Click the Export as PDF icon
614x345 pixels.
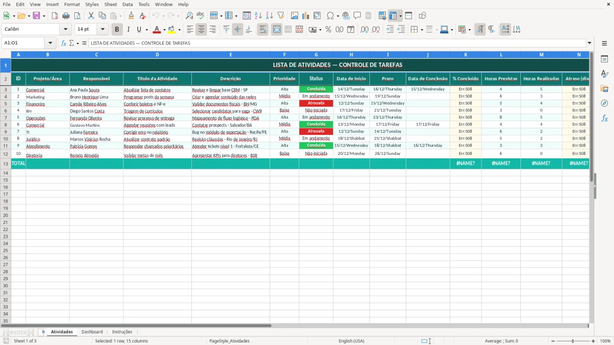tap(55, 16)
